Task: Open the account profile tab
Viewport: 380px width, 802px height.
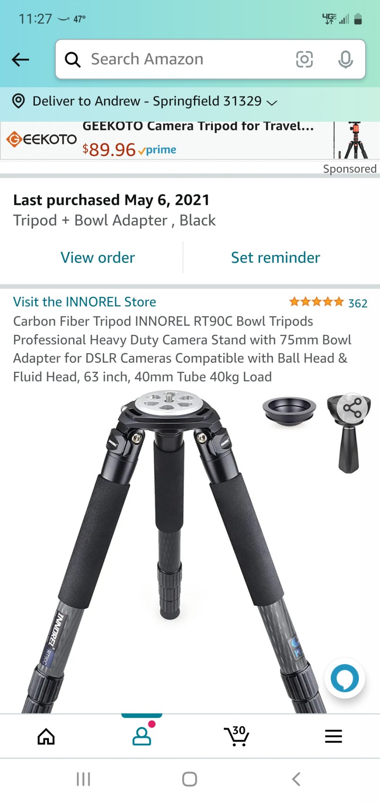Action: pos(142,736)
